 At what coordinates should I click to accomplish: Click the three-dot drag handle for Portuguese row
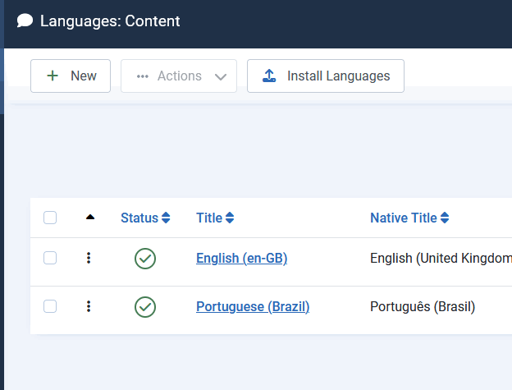coord(89,307)
